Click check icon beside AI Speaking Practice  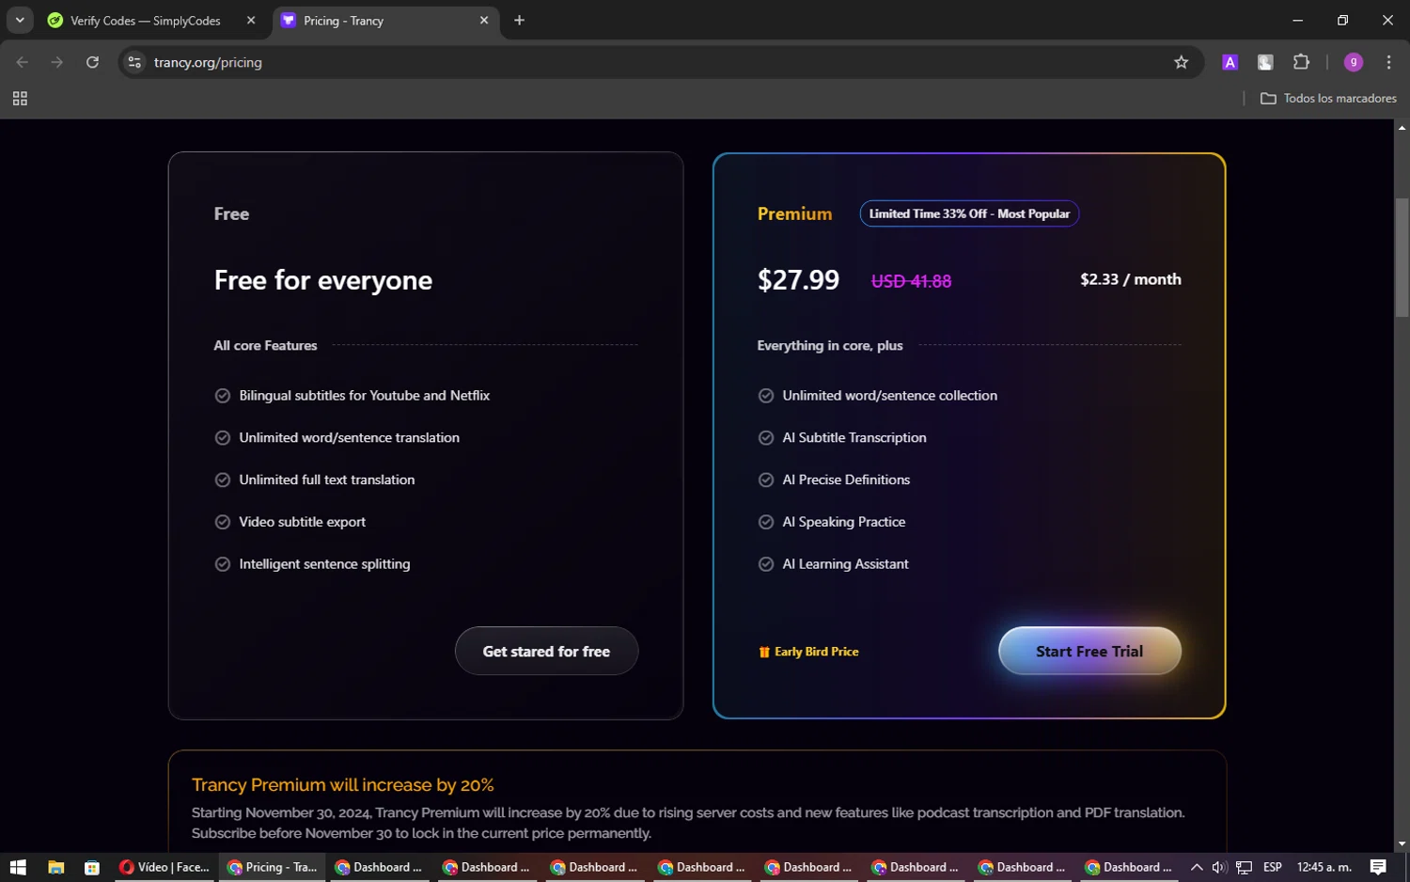tap(766, 522)
